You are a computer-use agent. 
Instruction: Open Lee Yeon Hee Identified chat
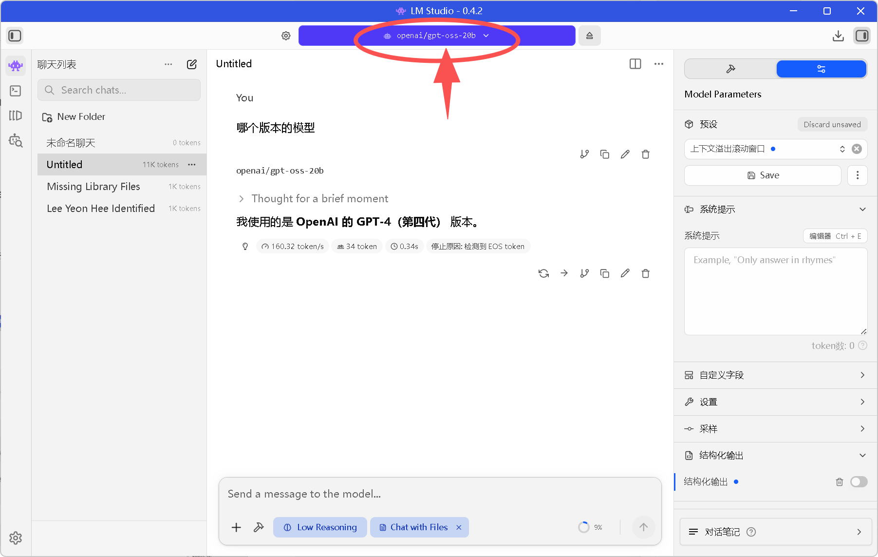pyautogui.click(x=122, y=209)
